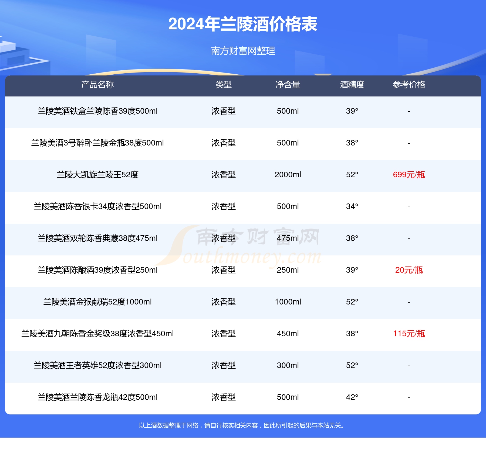Click the 34° alcohol content cell

352,206
